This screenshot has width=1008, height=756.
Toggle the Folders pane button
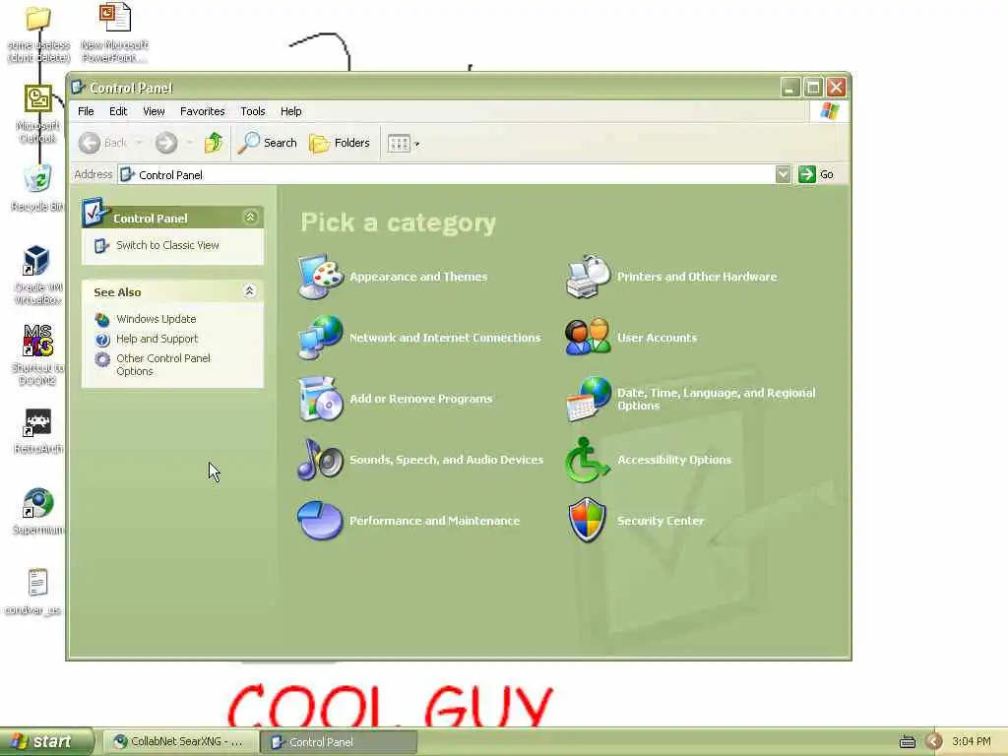point(340,143)
